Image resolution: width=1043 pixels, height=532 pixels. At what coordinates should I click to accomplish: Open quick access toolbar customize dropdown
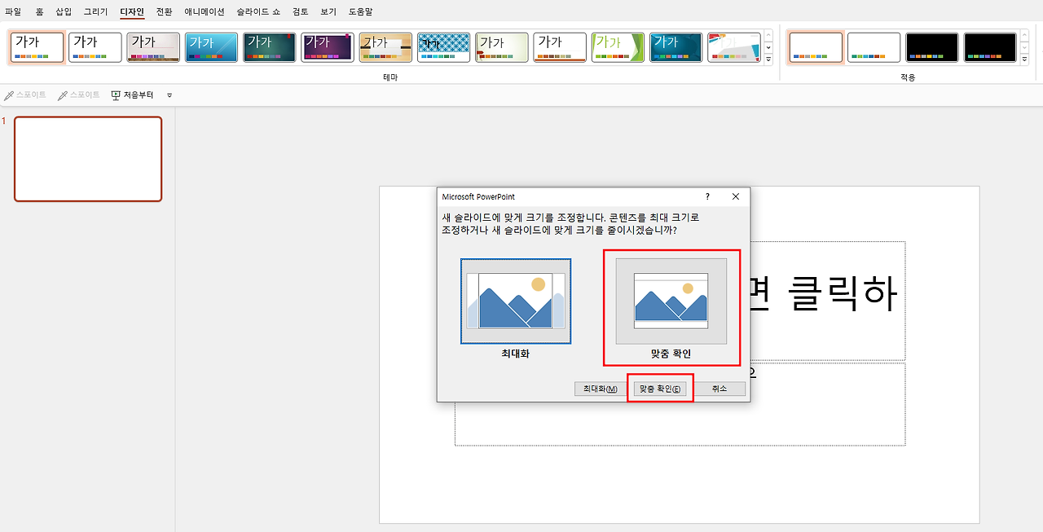(x=169, y=95)
